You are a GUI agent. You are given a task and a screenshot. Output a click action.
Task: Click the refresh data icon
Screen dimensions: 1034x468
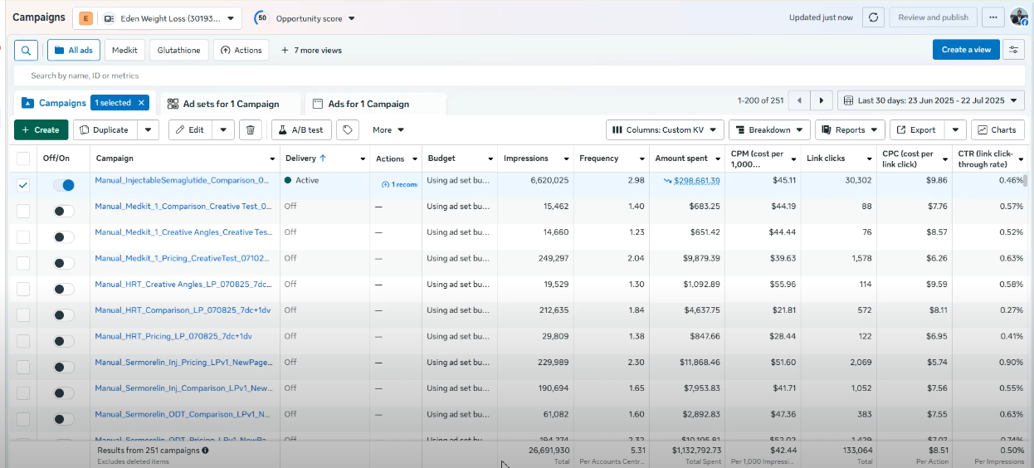[872, 17]
